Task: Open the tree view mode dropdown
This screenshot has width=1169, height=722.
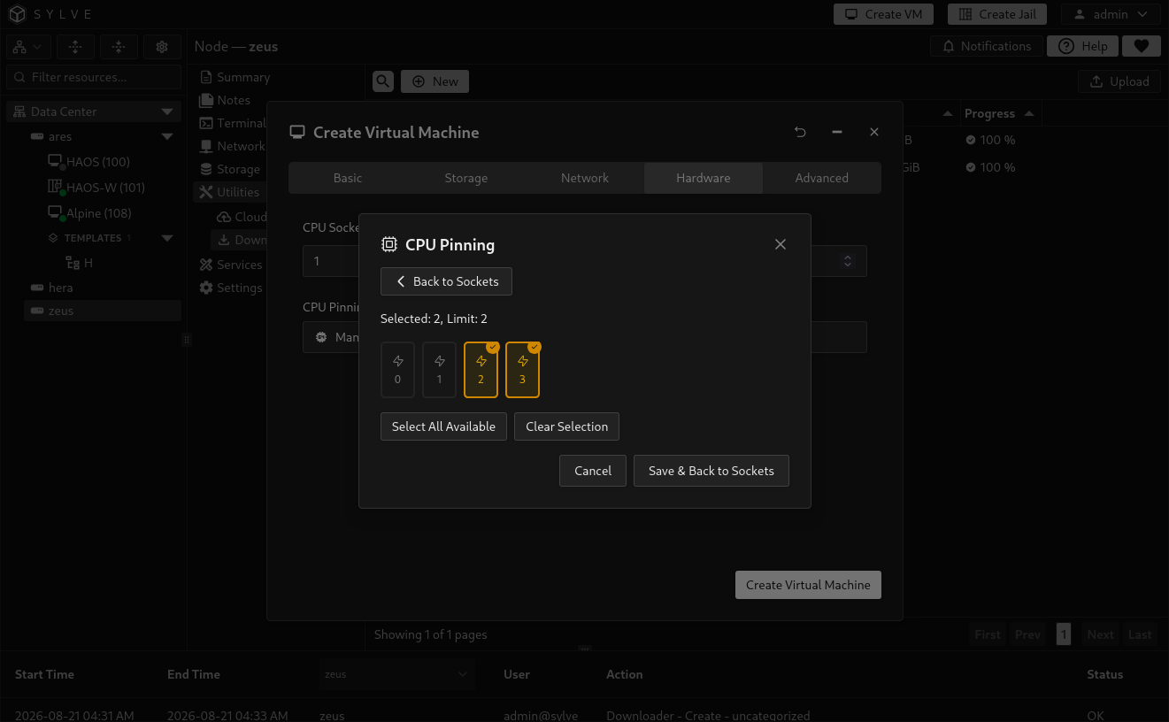Action: pos(29,47)
